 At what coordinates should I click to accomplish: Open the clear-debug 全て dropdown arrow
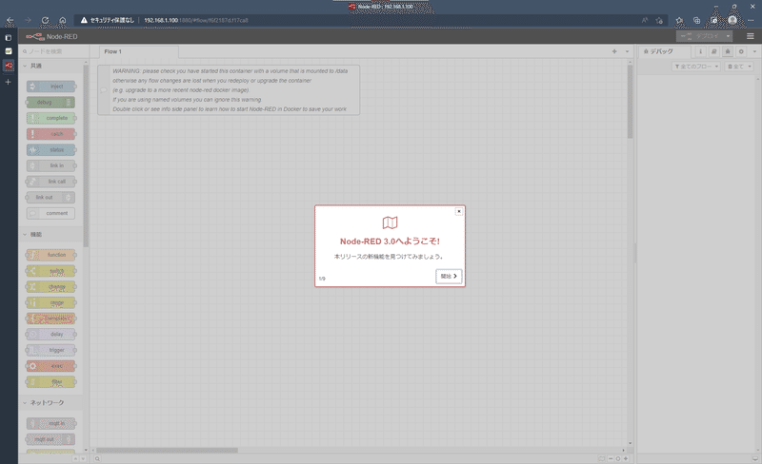pyautogui.click(x=750, y=67)
